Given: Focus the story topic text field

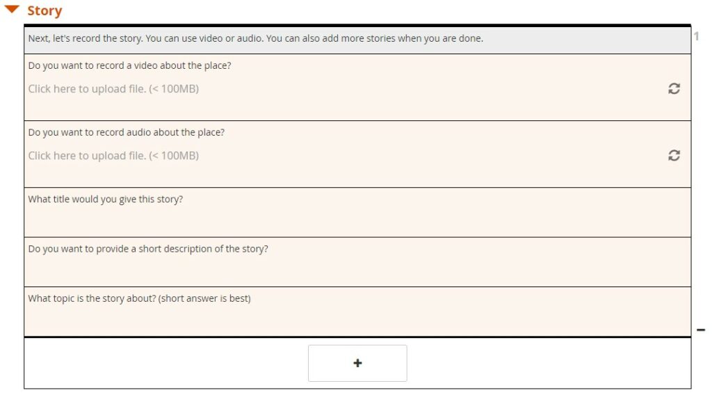Looking at the screenshot, I should coord(357,321).
